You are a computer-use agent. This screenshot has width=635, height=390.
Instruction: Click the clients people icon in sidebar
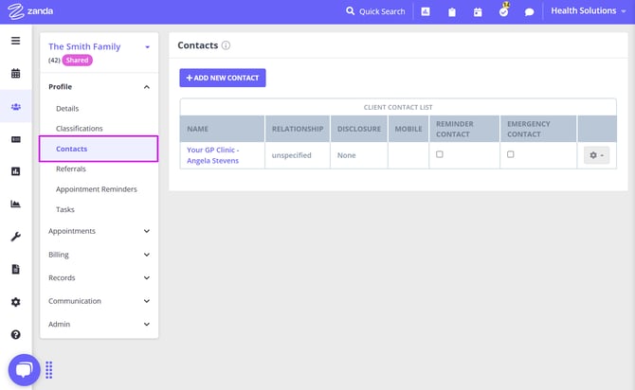tap(15, 106)
